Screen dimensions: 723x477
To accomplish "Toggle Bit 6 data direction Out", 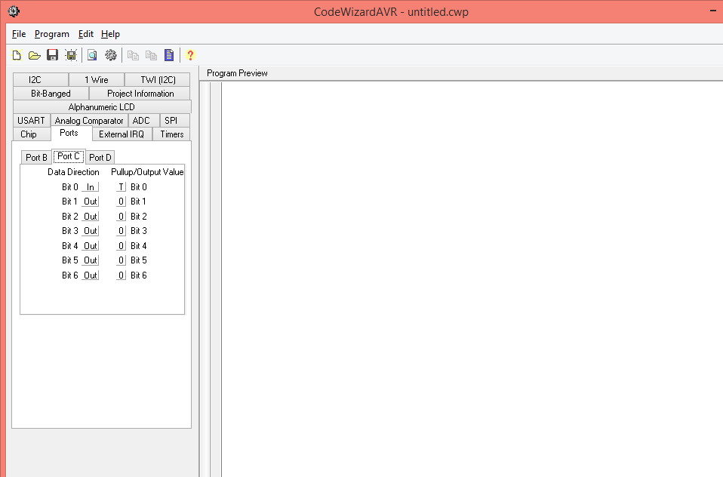I will (x=91, y=275).
